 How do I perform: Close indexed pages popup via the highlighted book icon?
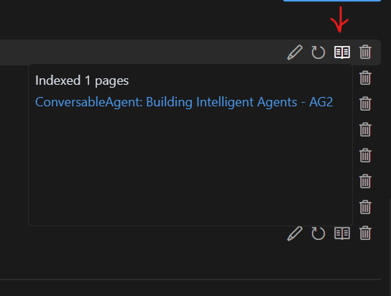tap(342, 52)
